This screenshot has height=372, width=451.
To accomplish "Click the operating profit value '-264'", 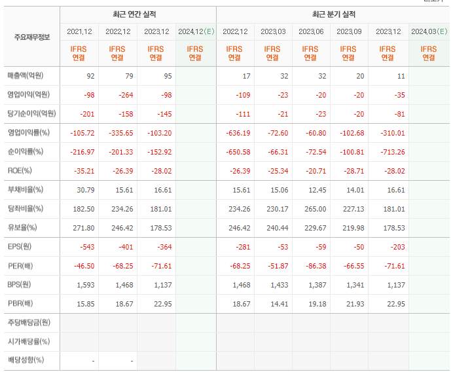I will click(x=126, y=95).
